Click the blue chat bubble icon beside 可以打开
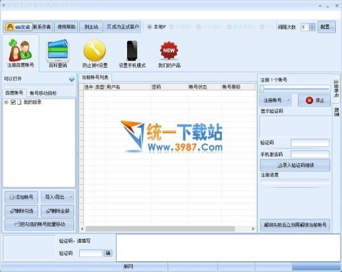The height and width of the screenshot is (272, 342). pos(72,79)
